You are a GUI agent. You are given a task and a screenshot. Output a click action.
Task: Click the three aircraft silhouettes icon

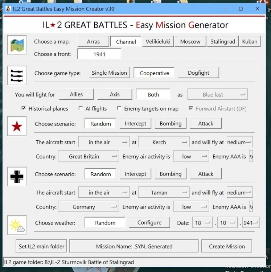click(x=17, y=76)
